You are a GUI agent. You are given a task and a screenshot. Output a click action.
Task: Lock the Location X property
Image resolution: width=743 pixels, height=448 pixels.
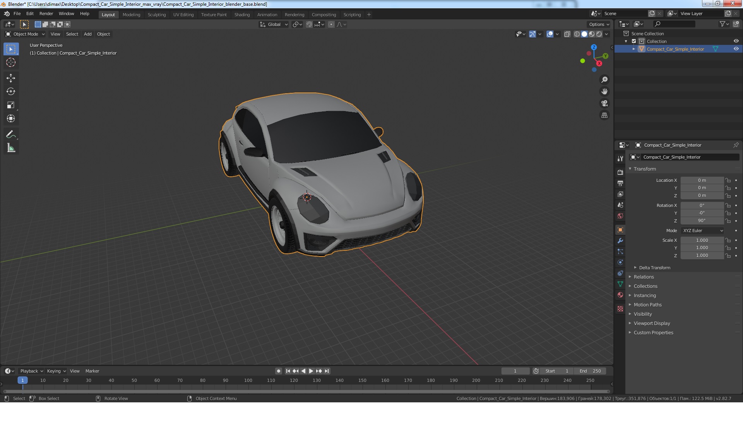pyautogui.click(x=728, y=180)
